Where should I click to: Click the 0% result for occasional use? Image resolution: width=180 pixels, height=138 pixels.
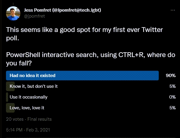tap(173, 97)
